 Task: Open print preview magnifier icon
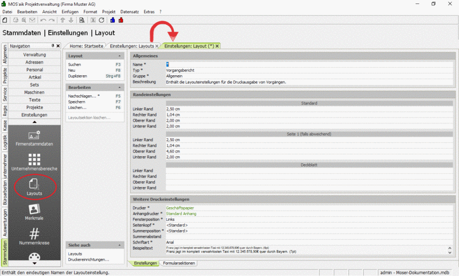pyautogui.click(x=24, y=20)
